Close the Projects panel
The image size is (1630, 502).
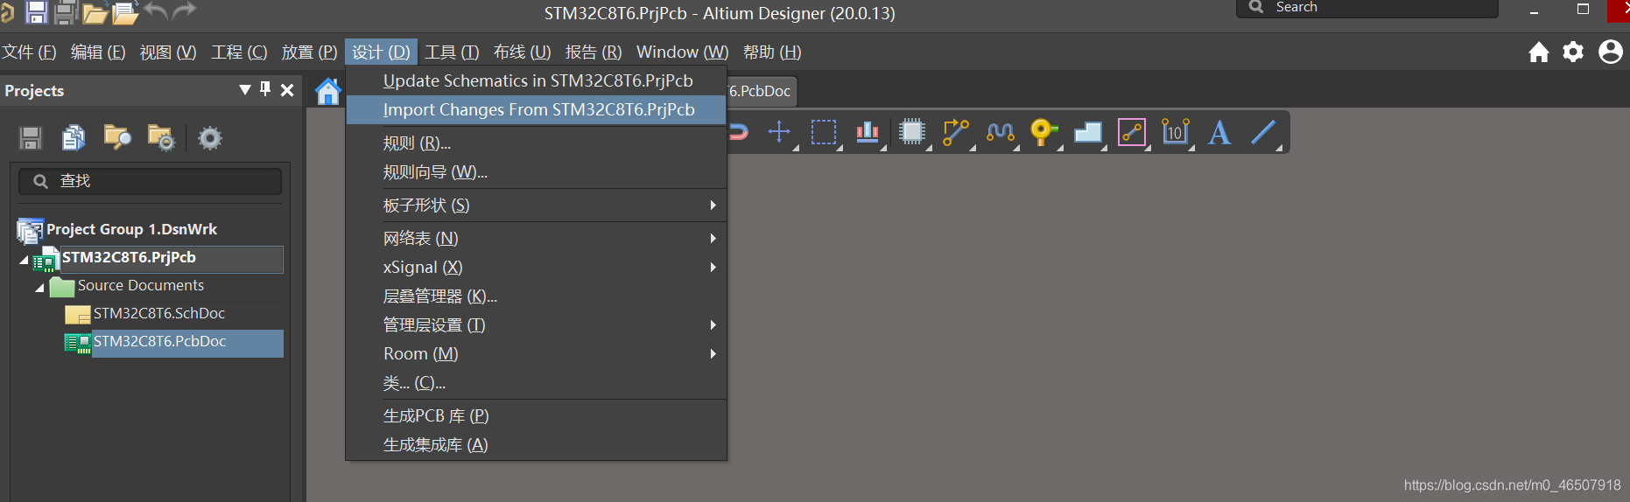[x=287, y=90]
